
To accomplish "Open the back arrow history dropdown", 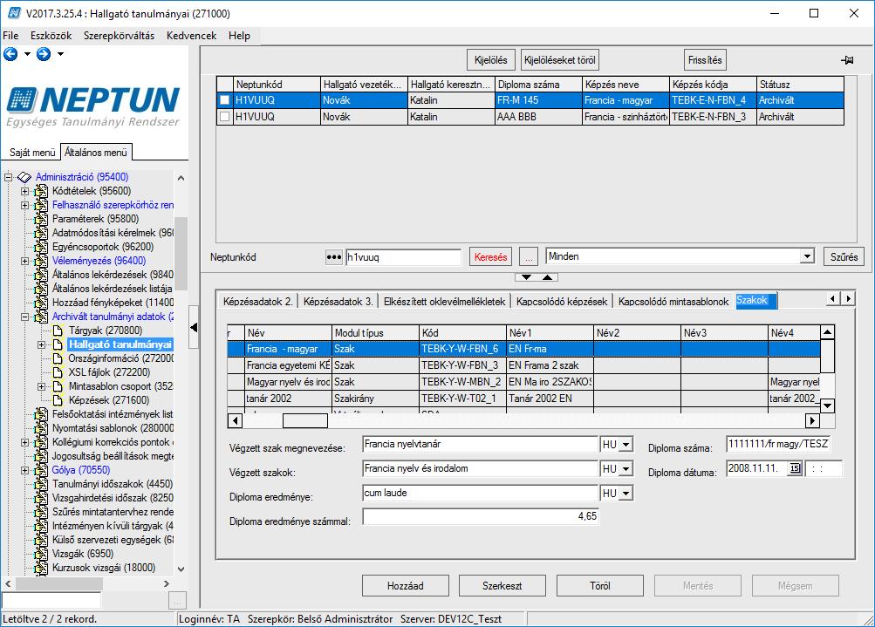I will (x=27, y=54).
